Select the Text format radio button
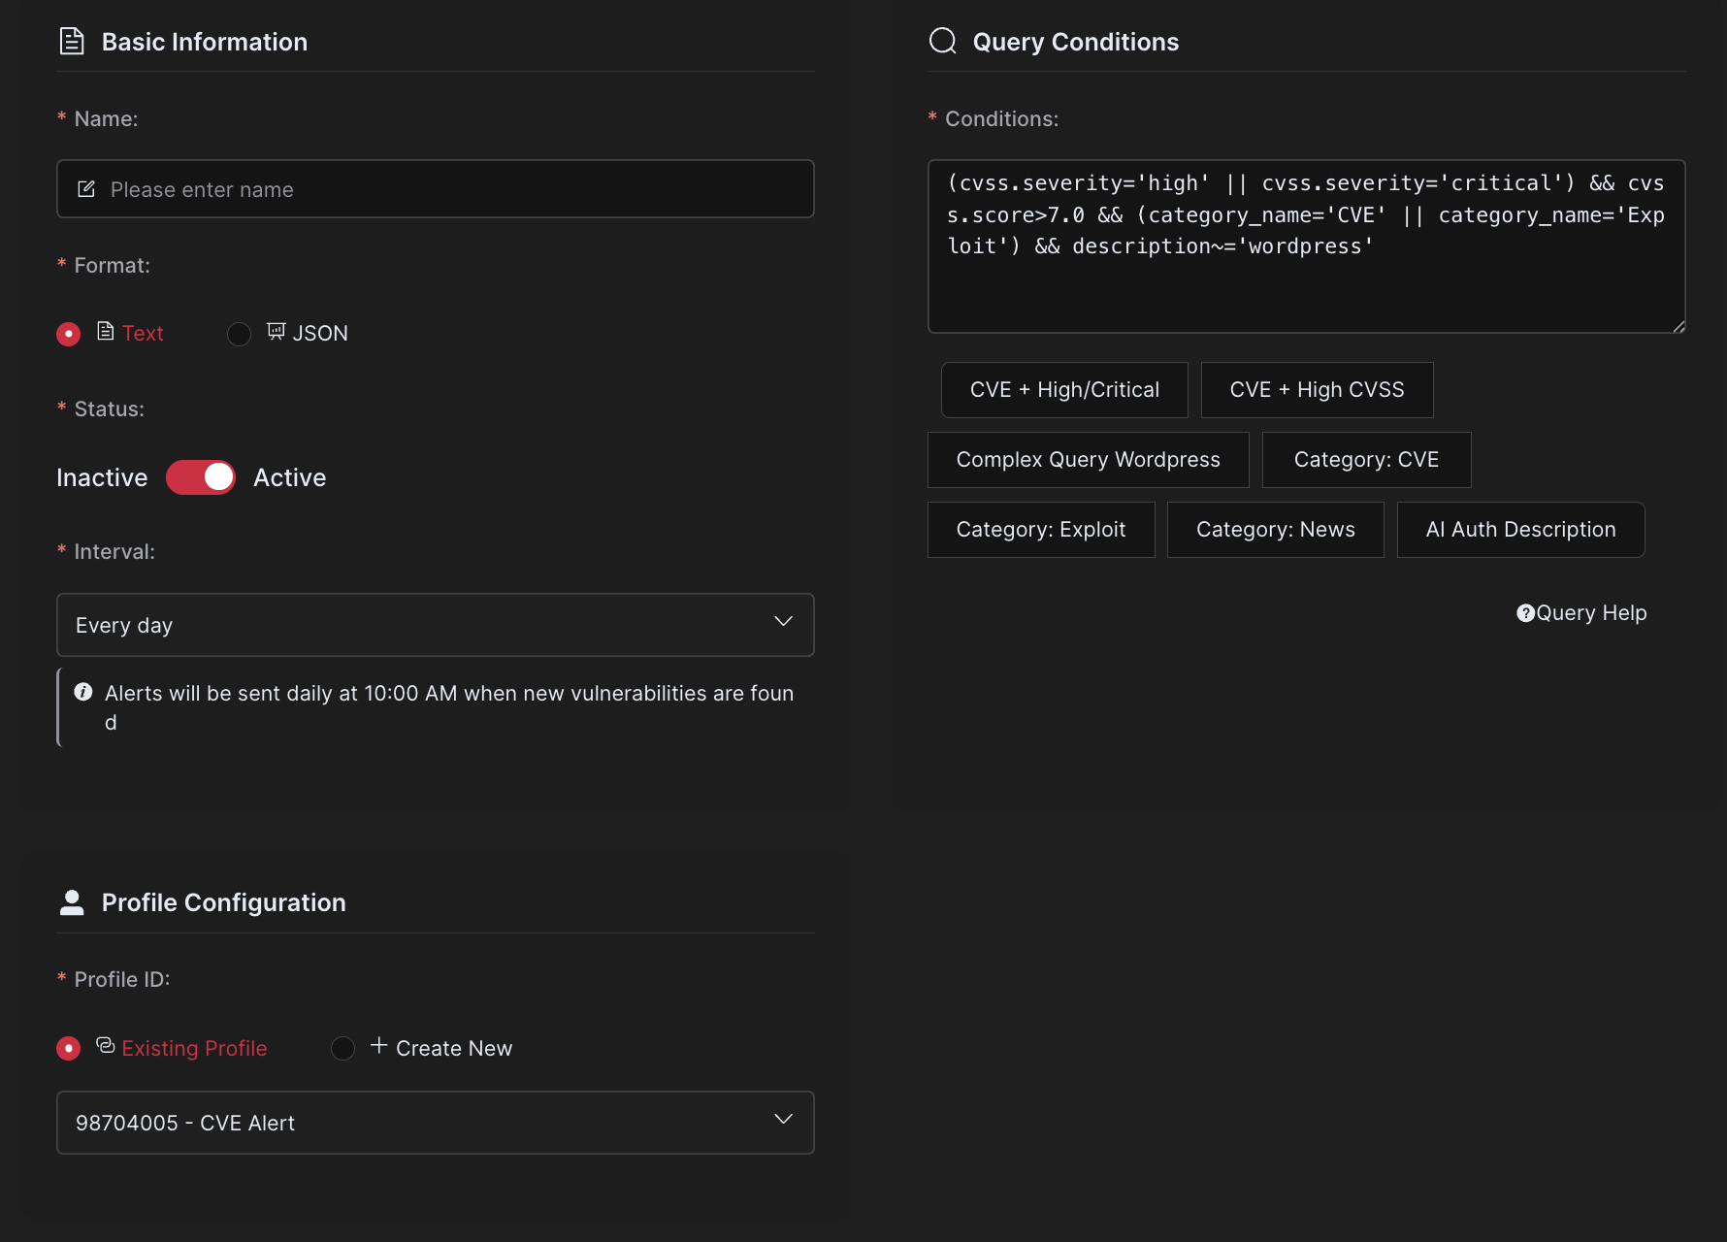This screenshot has width=1727, height=1242. (69, 334)
